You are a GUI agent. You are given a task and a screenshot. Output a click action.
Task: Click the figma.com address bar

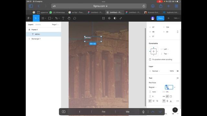[99, 6]
